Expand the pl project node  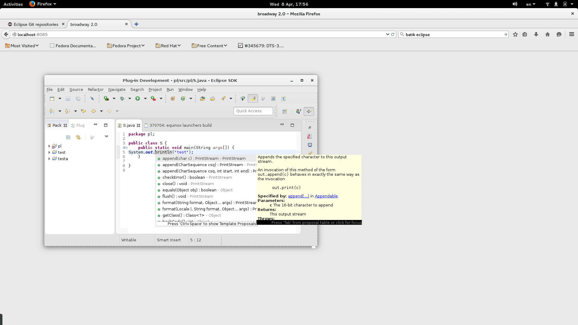click(49, 146)
